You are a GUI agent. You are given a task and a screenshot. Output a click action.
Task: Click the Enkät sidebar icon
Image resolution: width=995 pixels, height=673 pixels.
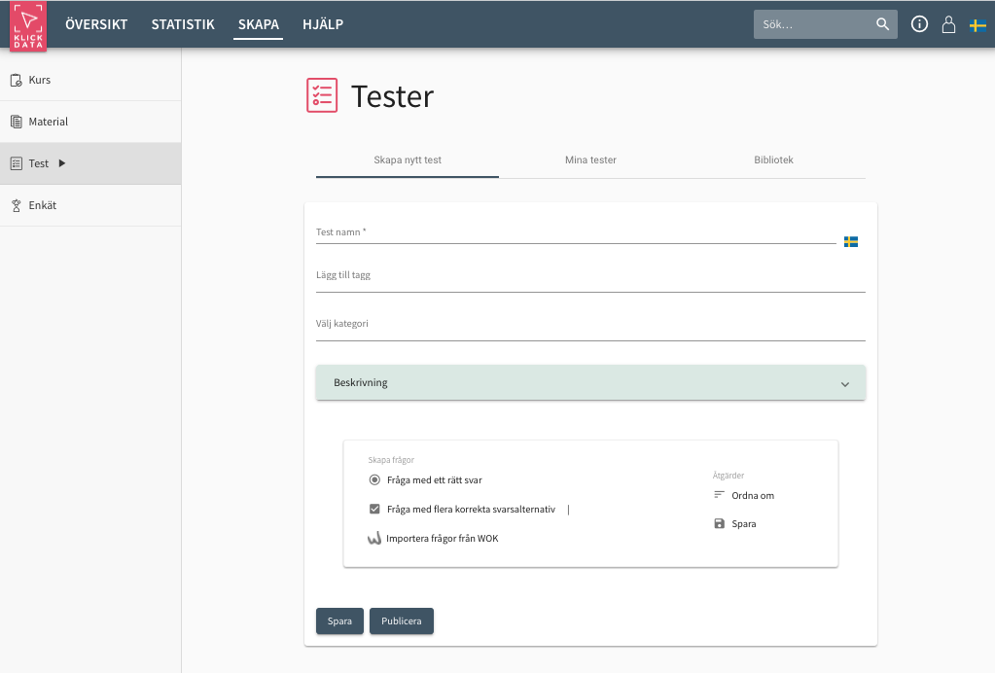pyautogui.click(x=17, y=205)
